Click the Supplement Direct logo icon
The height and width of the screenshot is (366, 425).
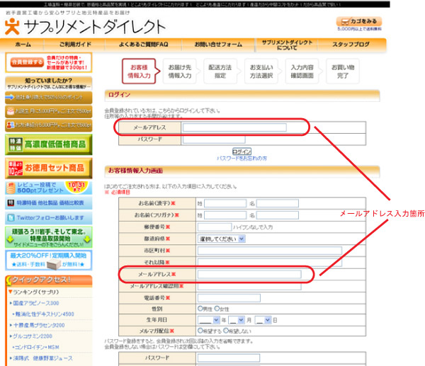(12, 27)
